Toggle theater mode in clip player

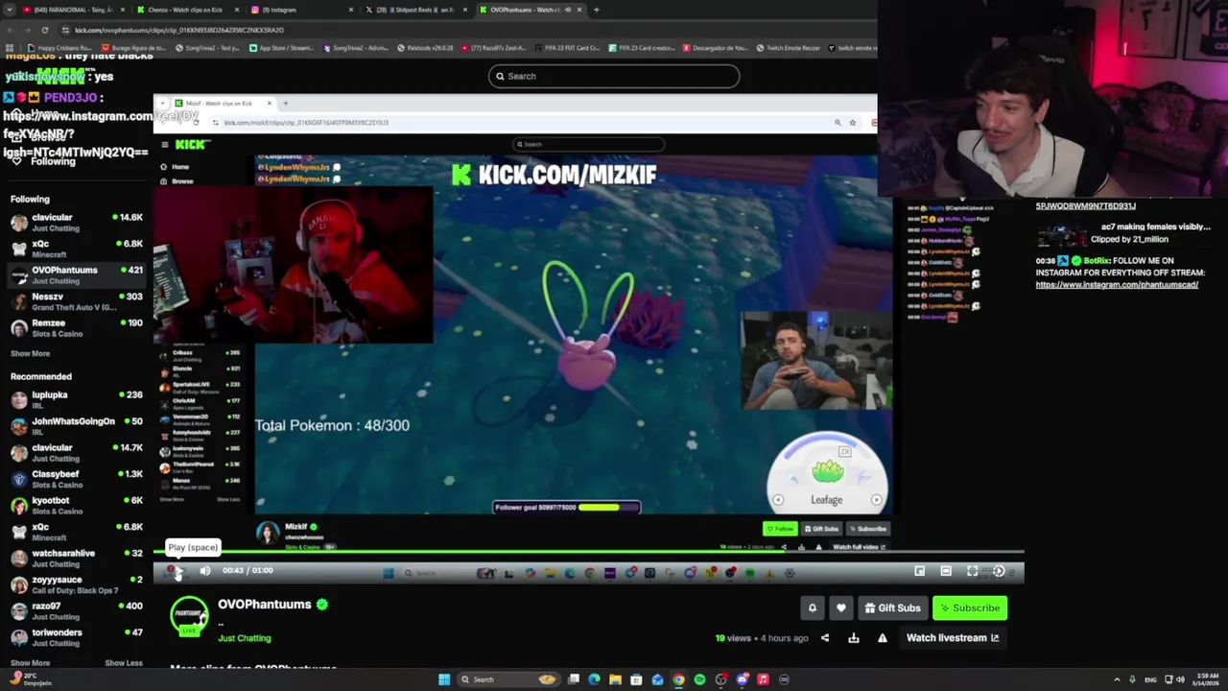946,571
